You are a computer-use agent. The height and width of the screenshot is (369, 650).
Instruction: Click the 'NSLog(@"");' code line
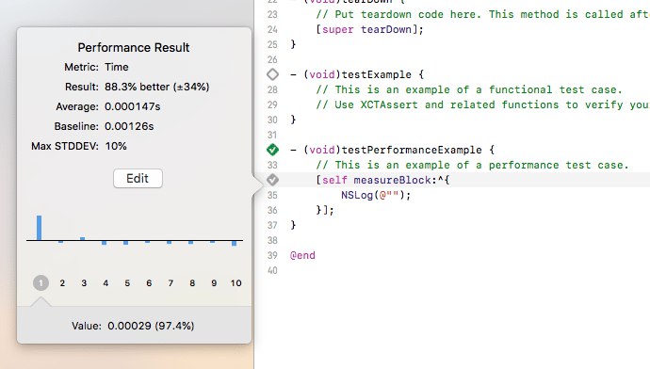[376, 195]
